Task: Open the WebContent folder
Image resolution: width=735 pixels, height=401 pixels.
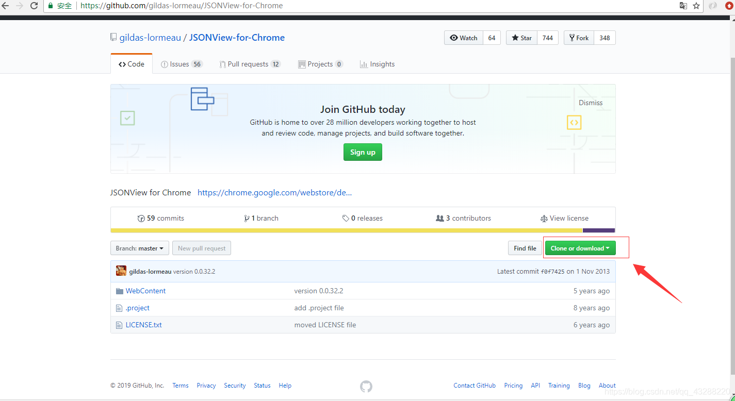Action: point(146,291)
